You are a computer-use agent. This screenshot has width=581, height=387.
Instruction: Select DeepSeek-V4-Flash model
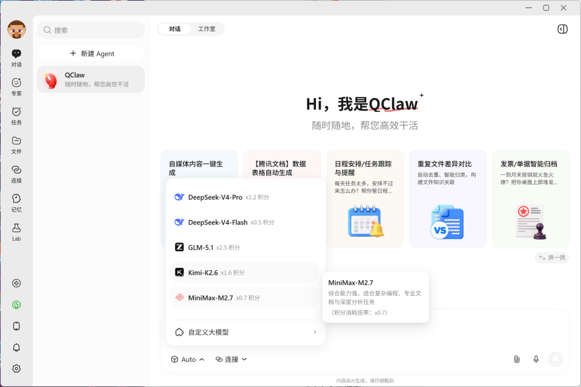[x=244, y=222]
